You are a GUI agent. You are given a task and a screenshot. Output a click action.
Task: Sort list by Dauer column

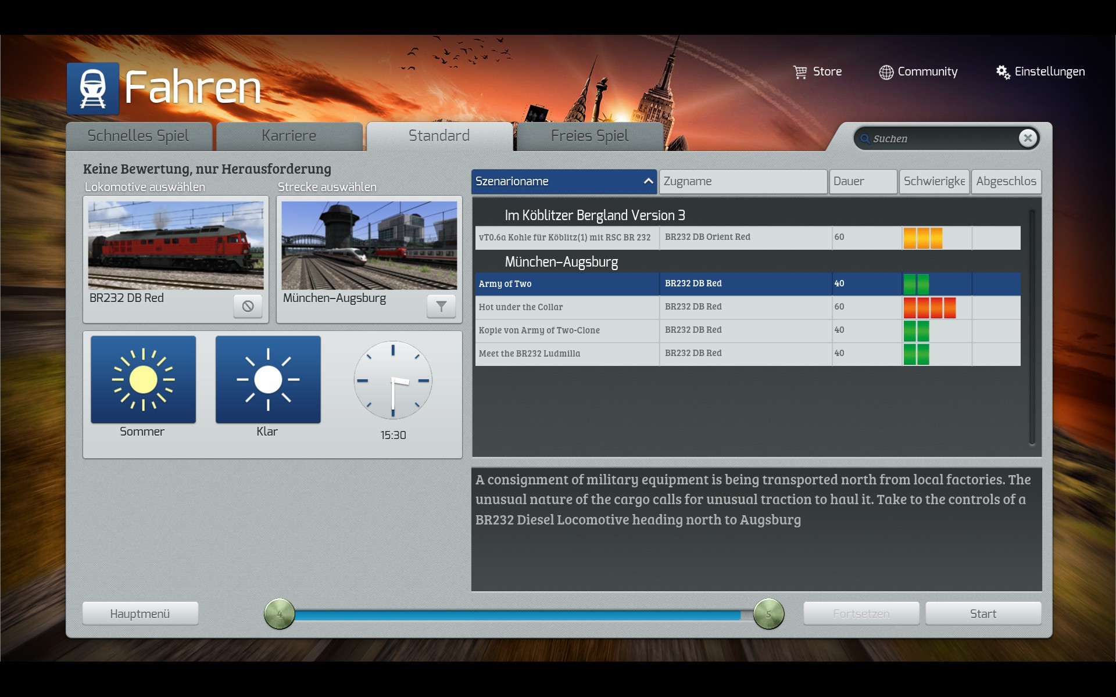(863, 181)
